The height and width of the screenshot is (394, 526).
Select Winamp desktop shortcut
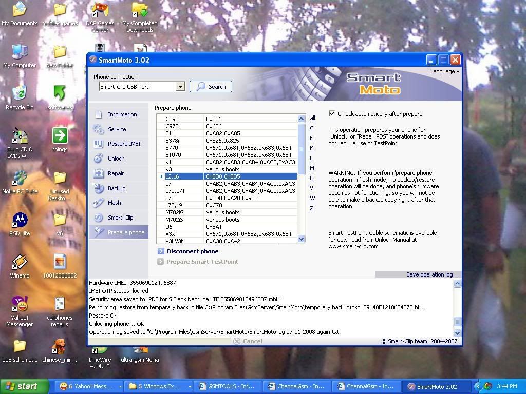click(20, 267)
